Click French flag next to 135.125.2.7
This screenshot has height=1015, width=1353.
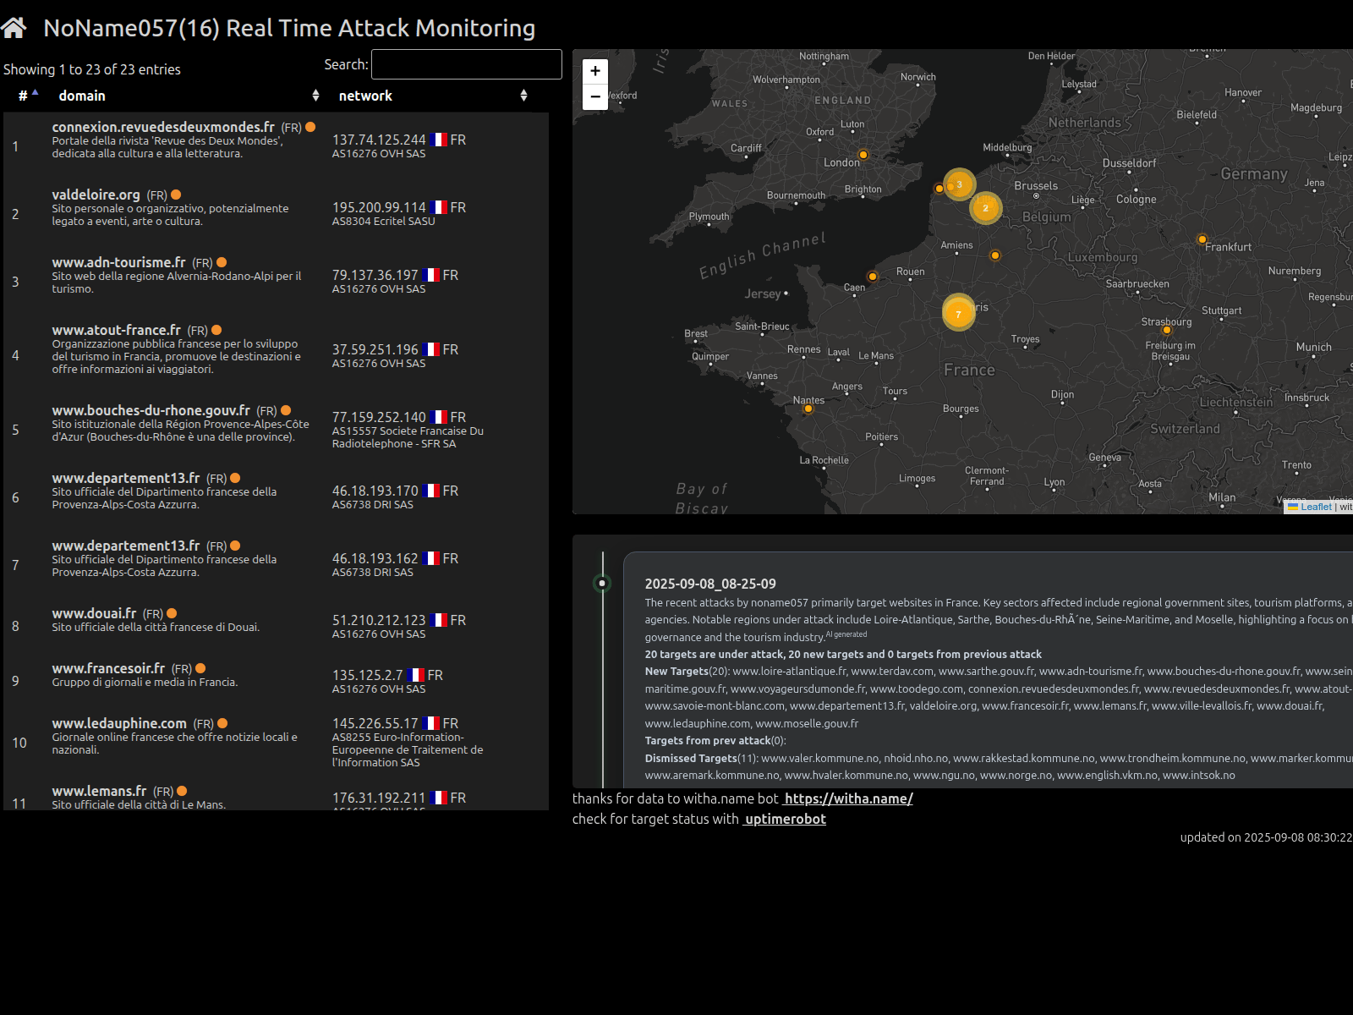(415, 675)
